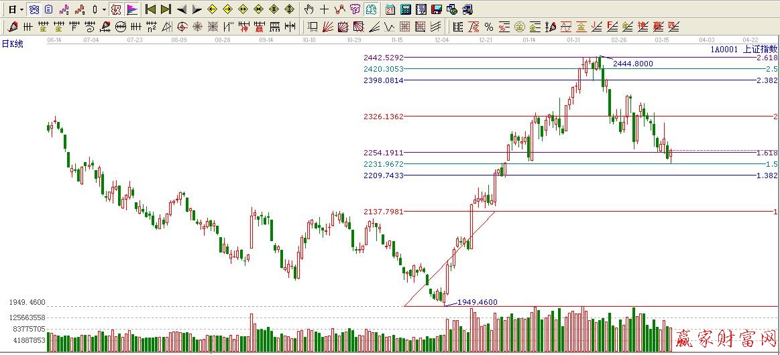Select the 123 numbered ruler tool
780x355 pixels.
275,26
